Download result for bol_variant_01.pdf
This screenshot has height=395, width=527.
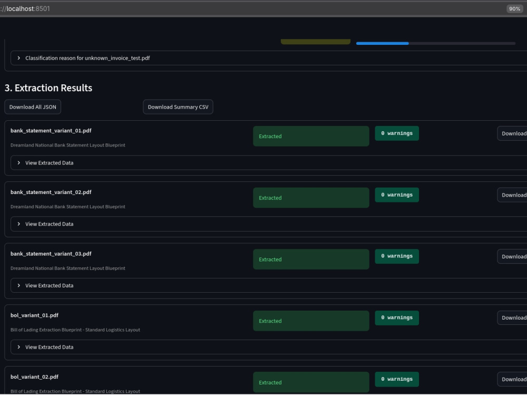(x=512, y=318)
